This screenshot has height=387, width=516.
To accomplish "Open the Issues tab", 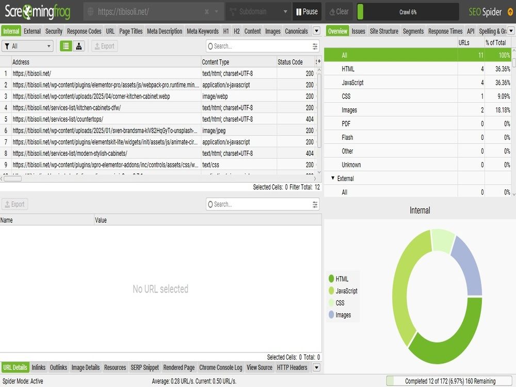I will coord(359,31).
